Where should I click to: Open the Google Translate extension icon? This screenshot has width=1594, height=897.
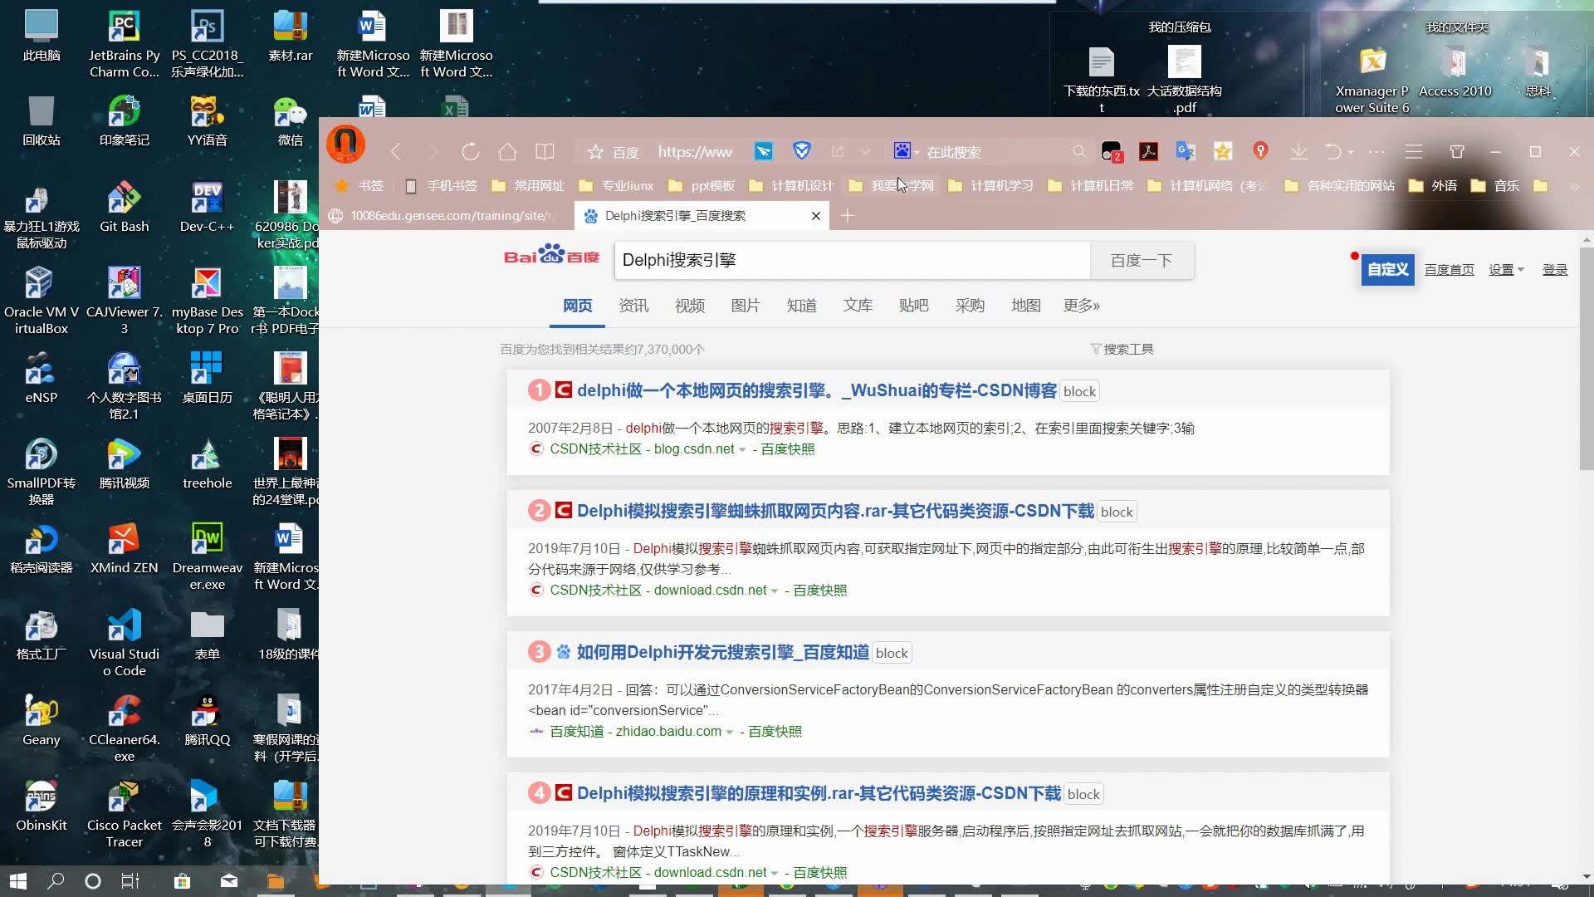click(x=1186, y=151)
